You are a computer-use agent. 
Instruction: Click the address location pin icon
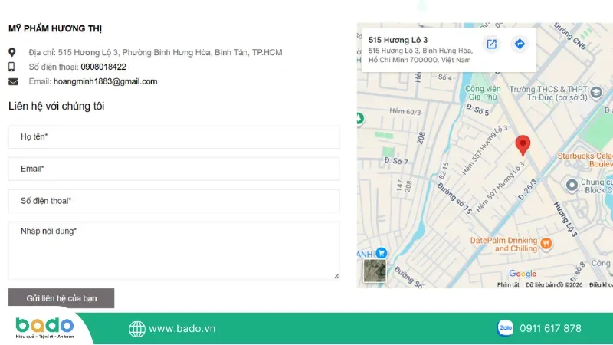[12, 52]
